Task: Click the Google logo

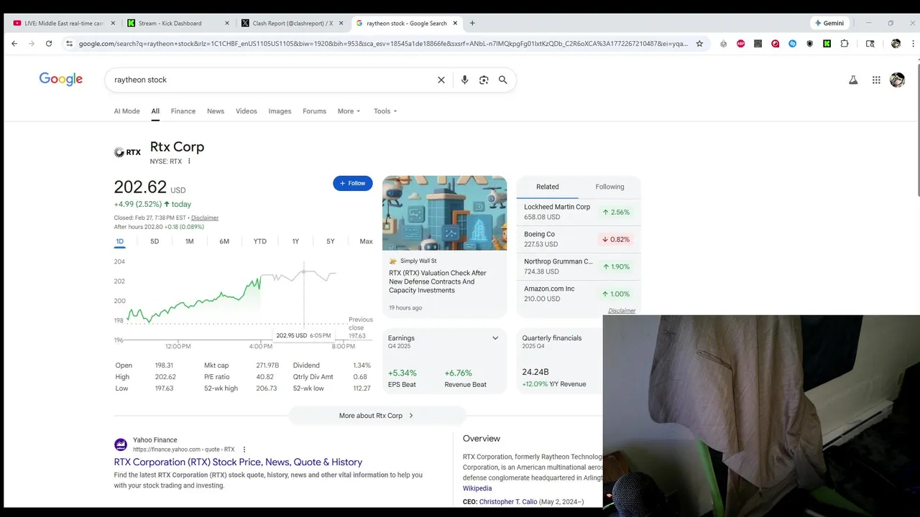Action: pos(61,79)
